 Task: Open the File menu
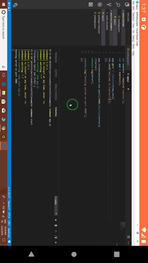coord(133,3)
